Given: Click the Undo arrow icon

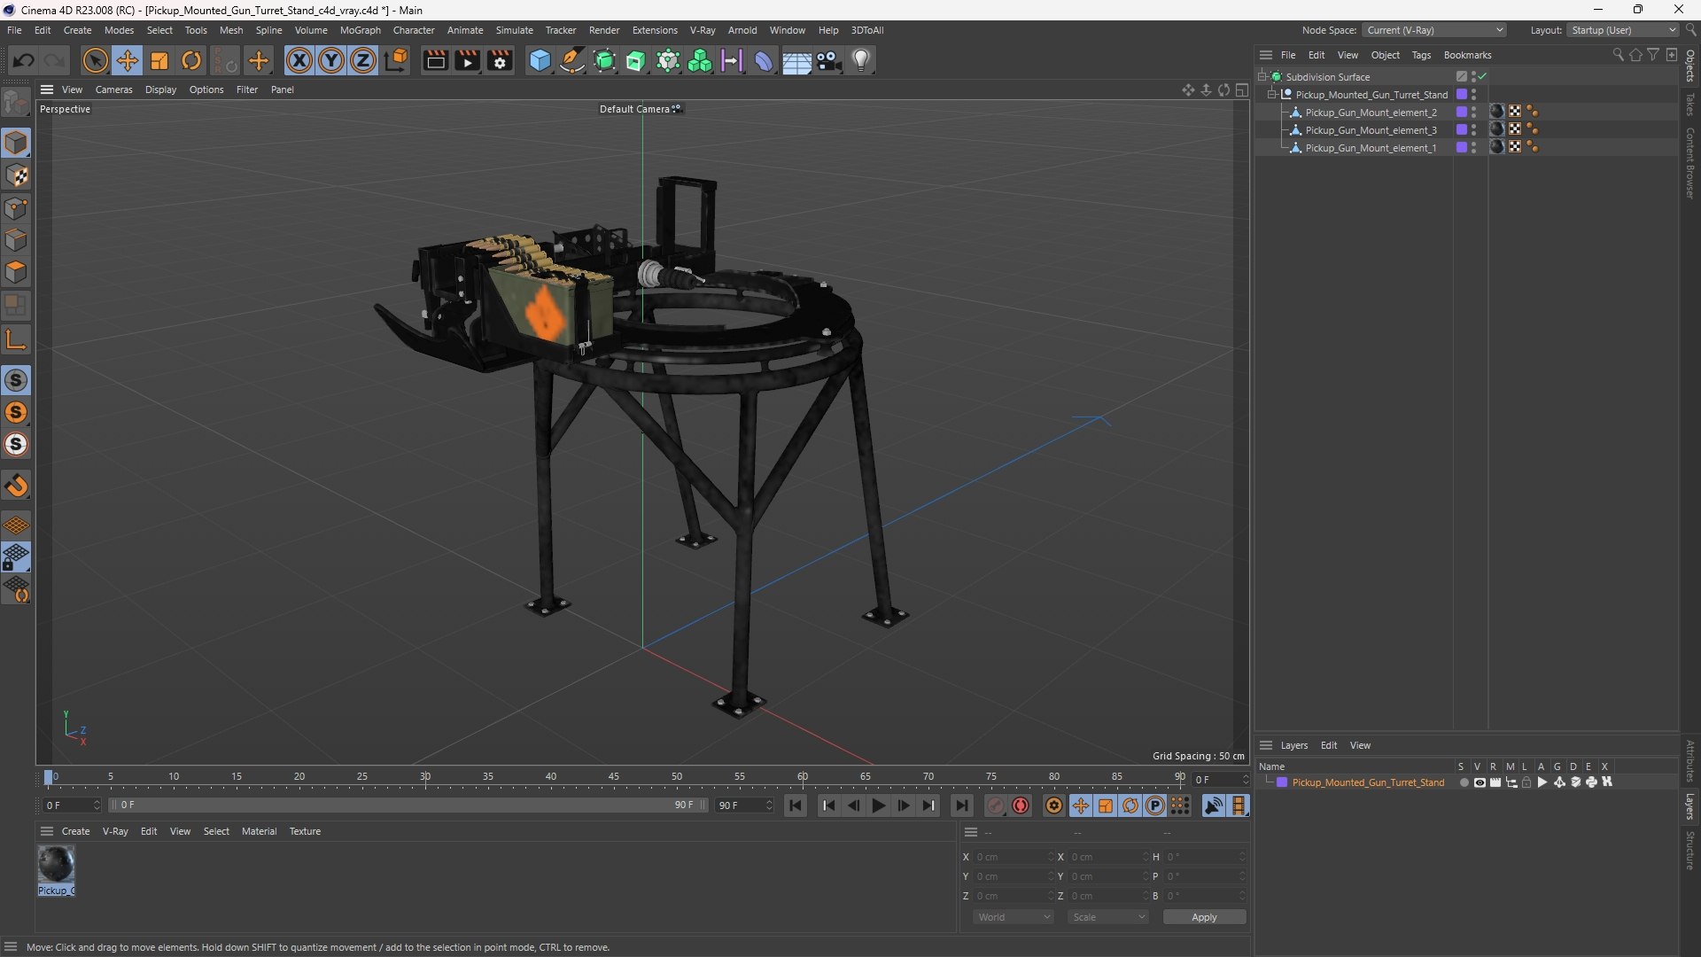Looking at the screenshot, I should (x=24, y=60).
